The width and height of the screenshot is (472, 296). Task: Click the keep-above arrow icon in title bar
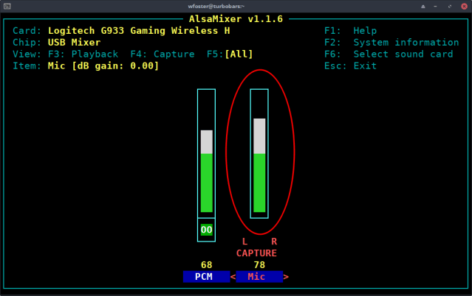pyautogui.click(x=423, y=6)
